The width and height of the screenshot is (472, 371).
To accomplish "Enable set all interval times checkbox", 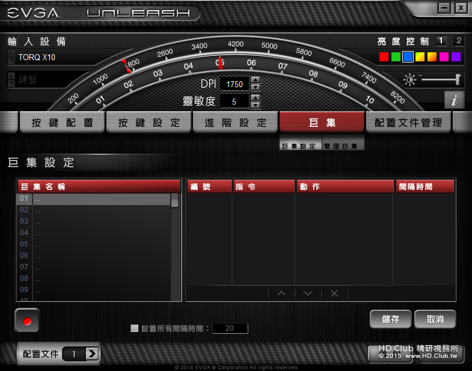I will click(134, 328).
